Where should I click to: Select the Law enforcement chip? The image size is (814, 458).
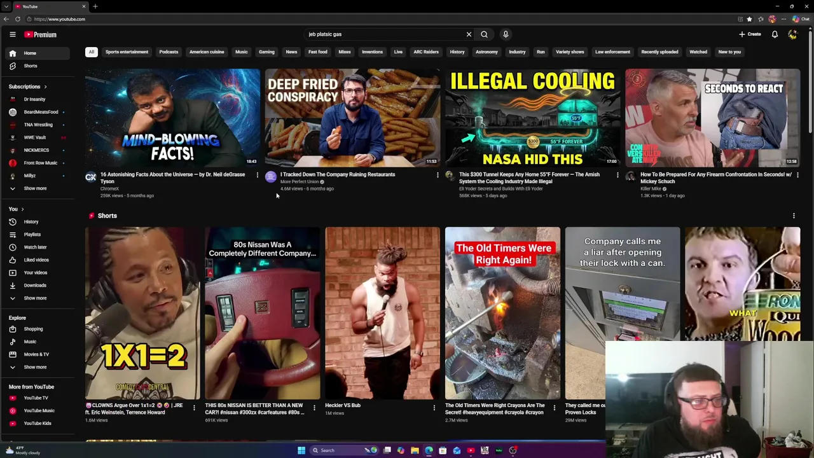(x=612, y=52)
